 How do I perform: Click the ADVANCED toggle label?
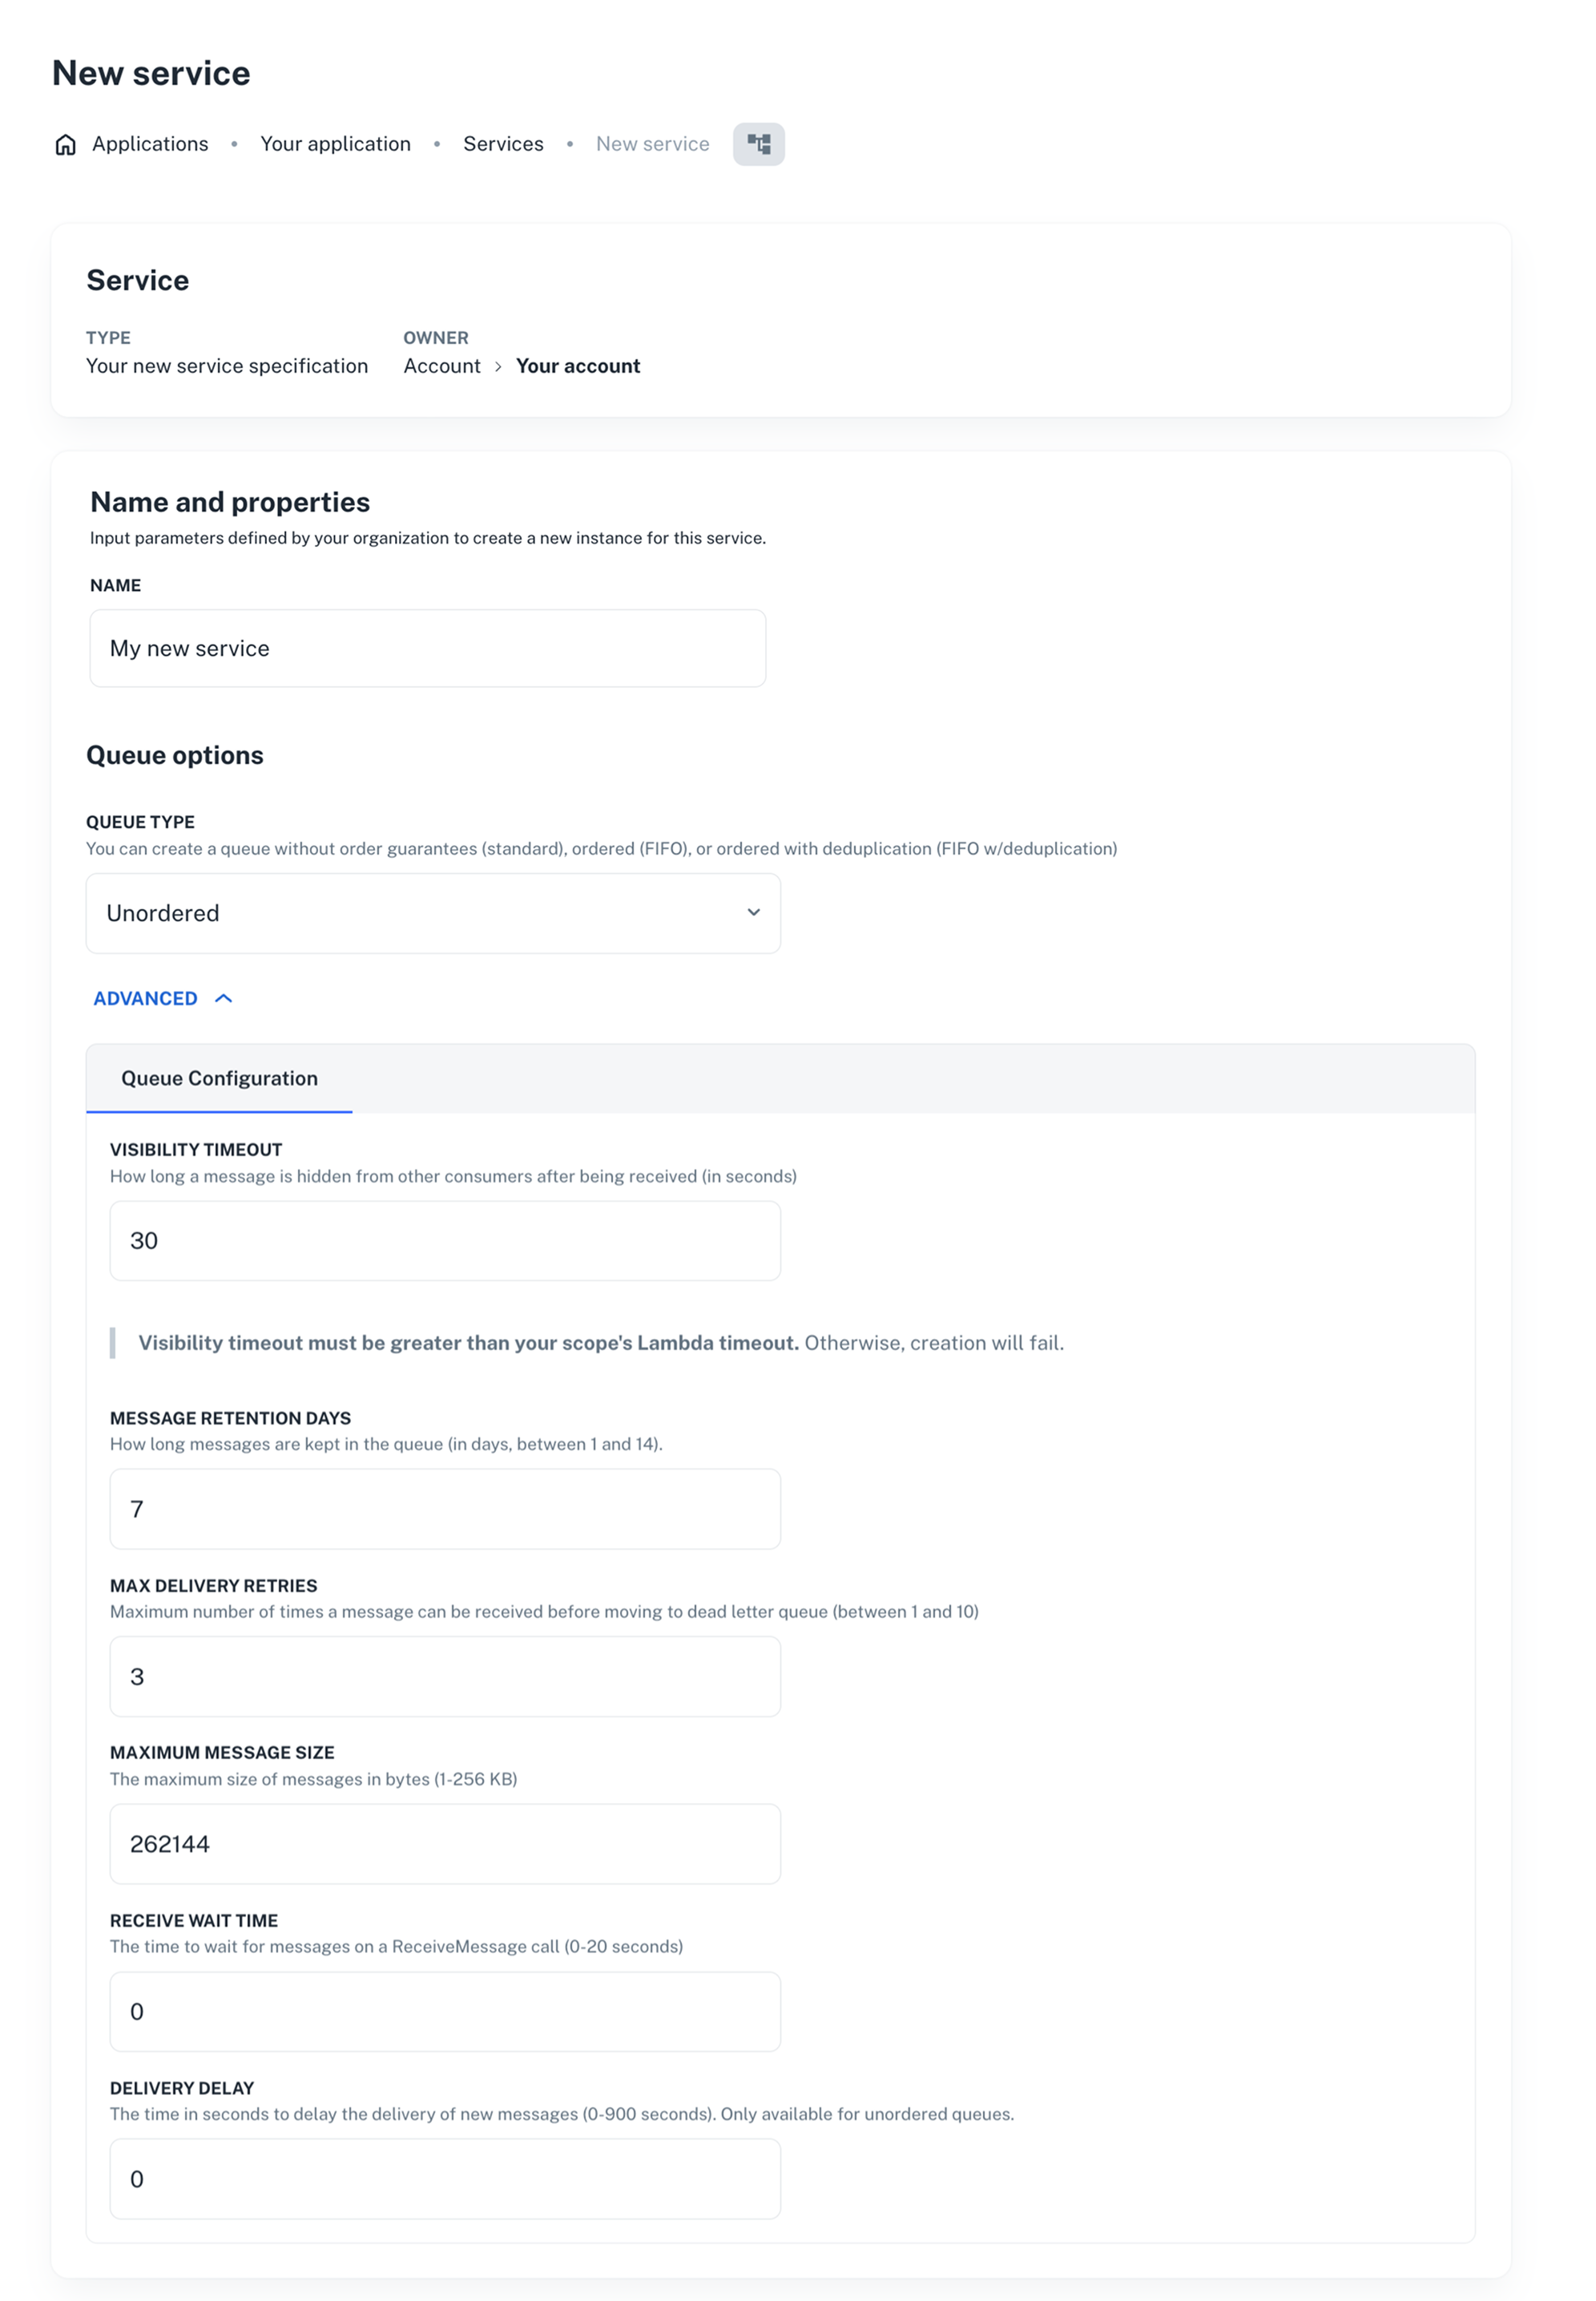click(145, 998)
